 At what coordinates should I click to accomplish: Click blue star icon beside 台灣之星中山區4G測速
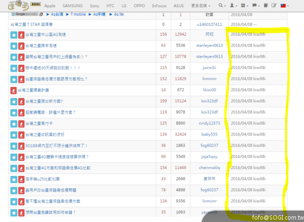pyautogui.click(x=13, y=35)
